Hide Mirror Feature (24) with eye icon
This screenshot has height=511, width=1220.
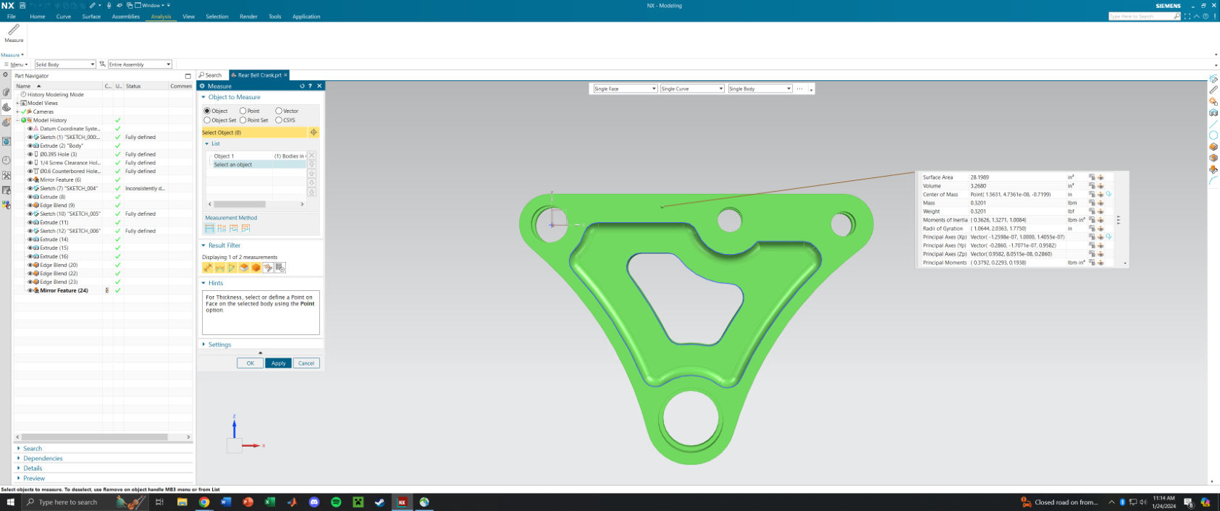(x=30, y=290)
